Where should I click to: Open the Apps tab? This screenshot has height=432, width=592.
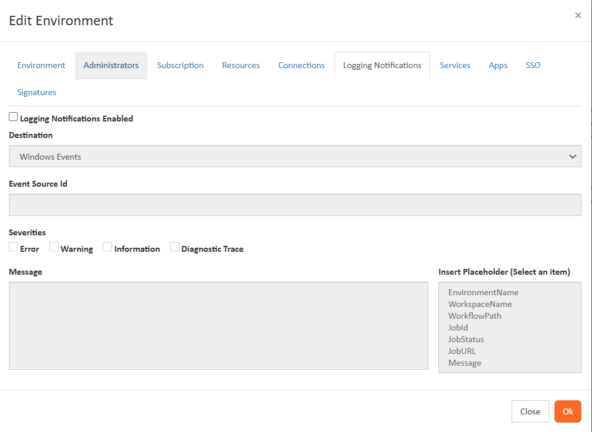click(498, 65)
